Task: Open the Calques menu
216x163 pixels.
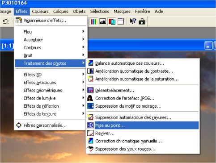Action: 61,12
